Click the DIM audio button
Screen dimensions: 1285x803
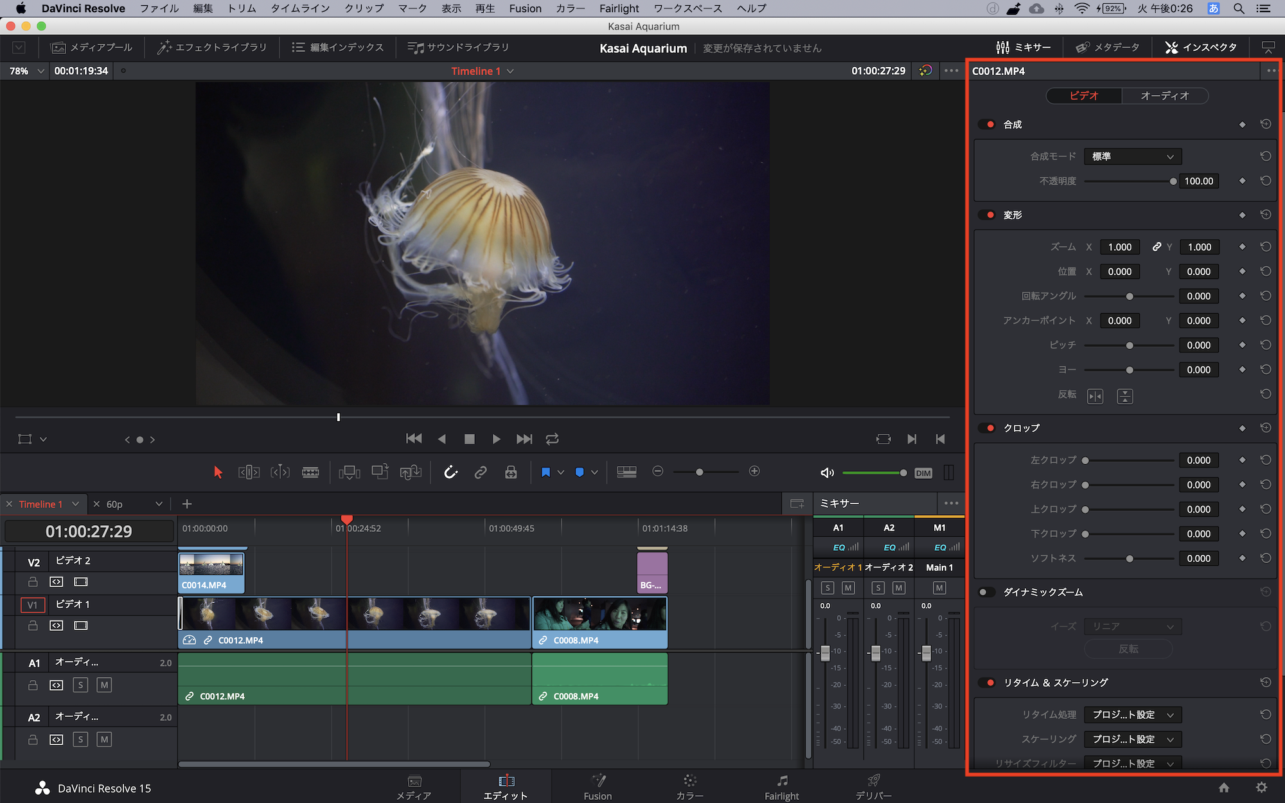click(x=923, y=473)
